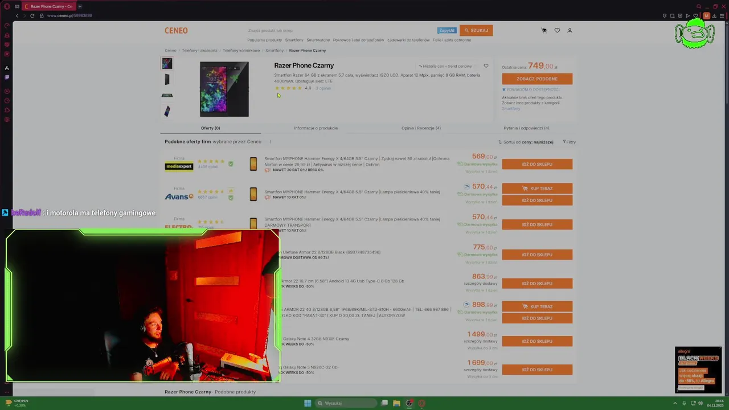This screenshot has height=410, width=729.
Task: Click the orange SZUKAJ search button
Action: pos(476,30)
